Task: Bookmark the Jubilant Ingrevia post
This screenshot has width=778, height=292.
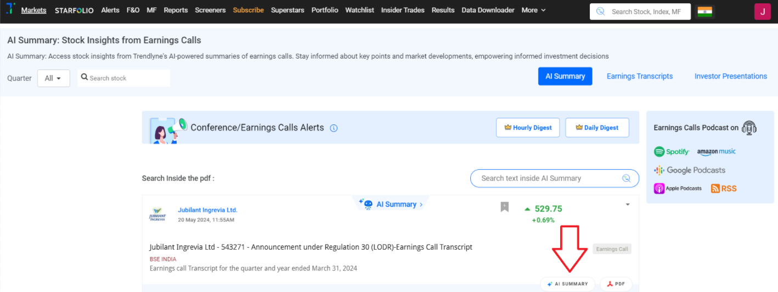Action: (x=504, y=207)
